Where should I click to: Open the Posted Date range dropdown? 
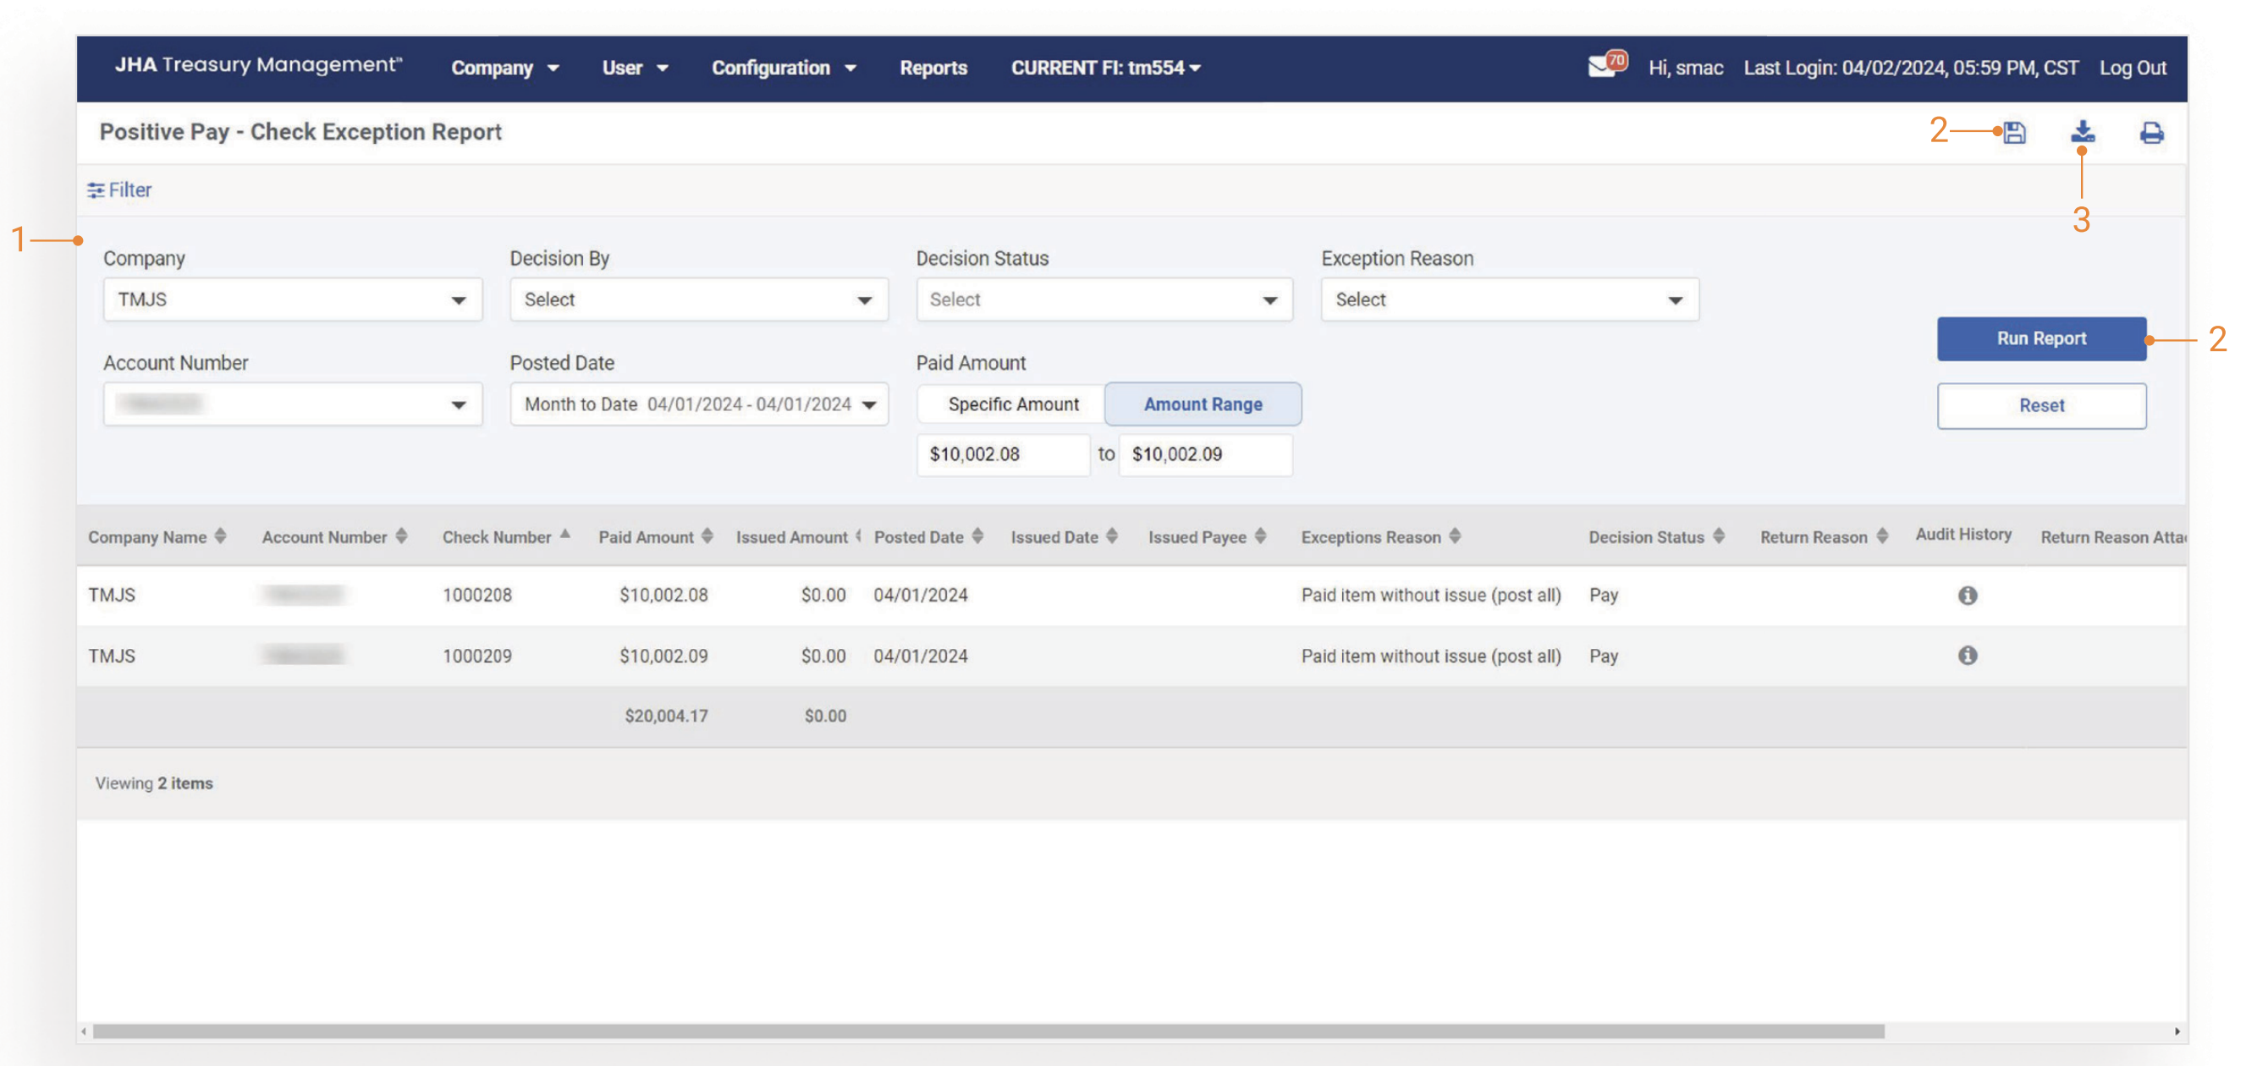tap(698, 404)
